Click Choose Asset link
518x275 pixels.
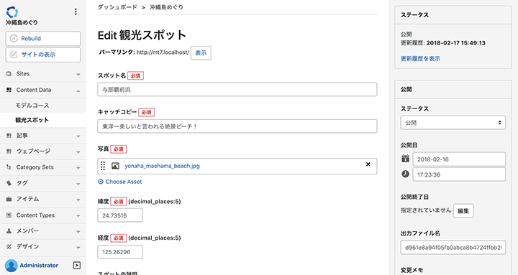click(x=120, y=182)
